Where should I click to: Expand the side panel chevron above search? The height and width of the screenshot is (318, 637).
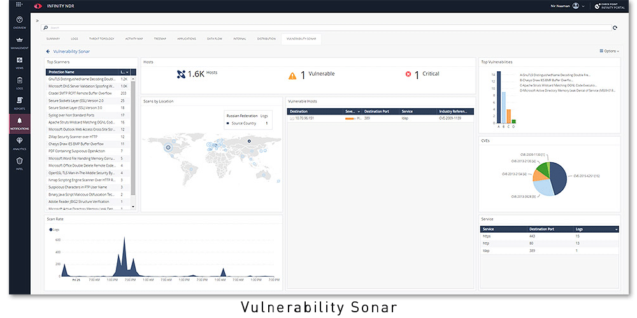click(38, 20)
